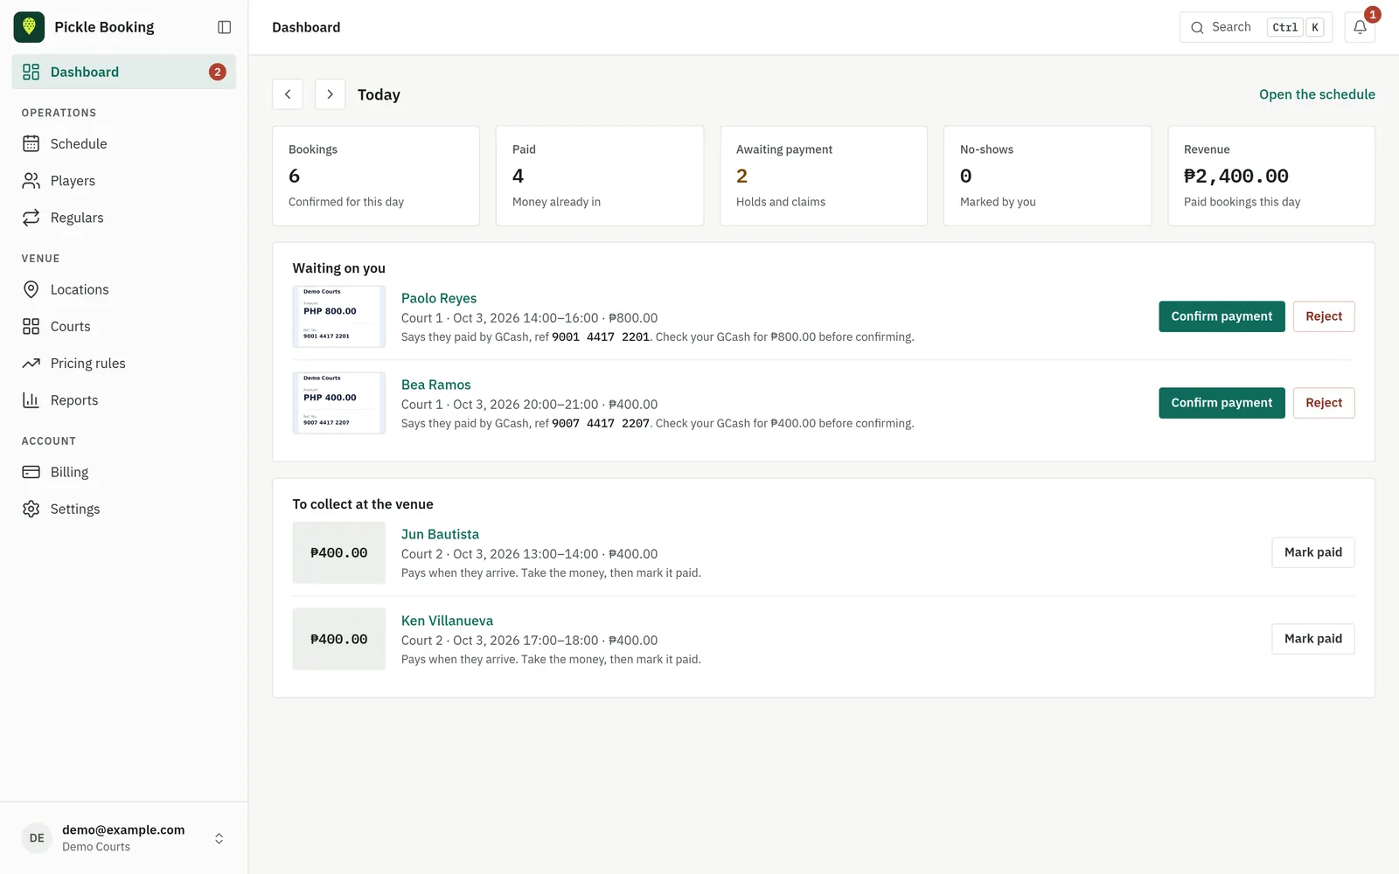
Task: Reject Bea Ramos payment claim
Action: (1324, 403)
